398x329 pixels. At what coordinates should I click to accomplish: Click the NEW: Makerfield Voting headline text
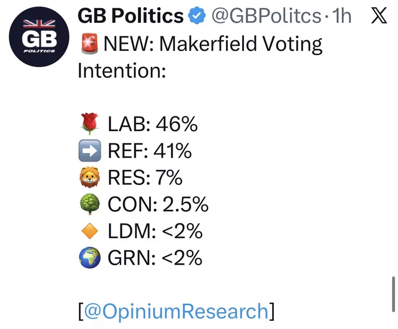(213, 44)
